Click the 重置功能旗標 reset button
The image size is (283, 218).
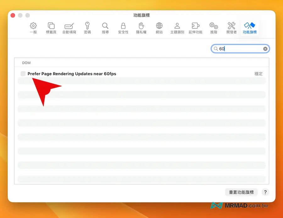point(241,192)
